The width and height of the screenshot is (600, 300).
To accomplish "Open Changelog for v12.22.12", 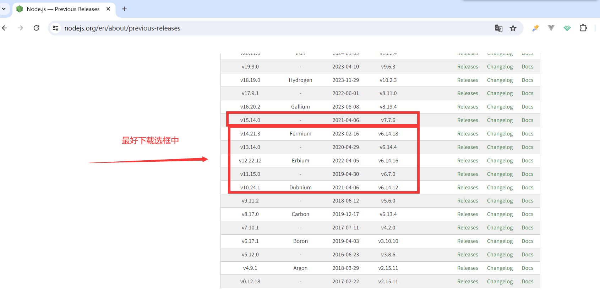I will point(500,161).
